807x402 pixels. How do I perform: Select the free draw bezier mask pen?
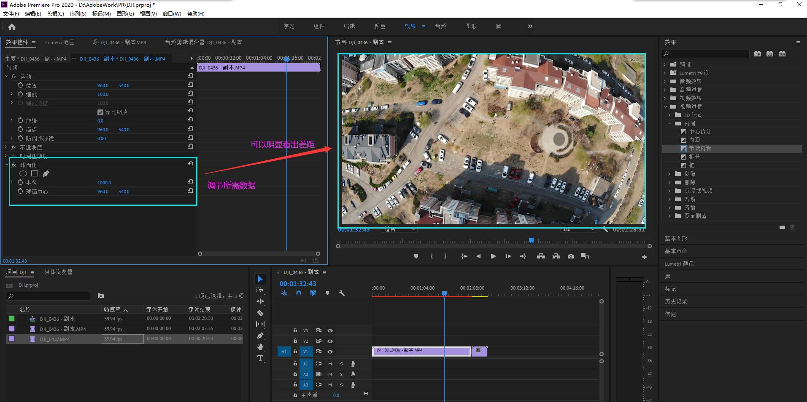coord(46,173)
